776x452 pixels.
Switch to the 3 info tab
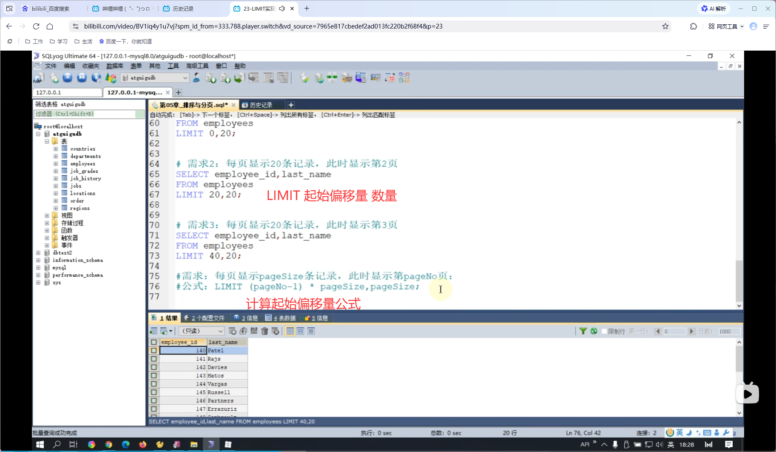(246, 318)
